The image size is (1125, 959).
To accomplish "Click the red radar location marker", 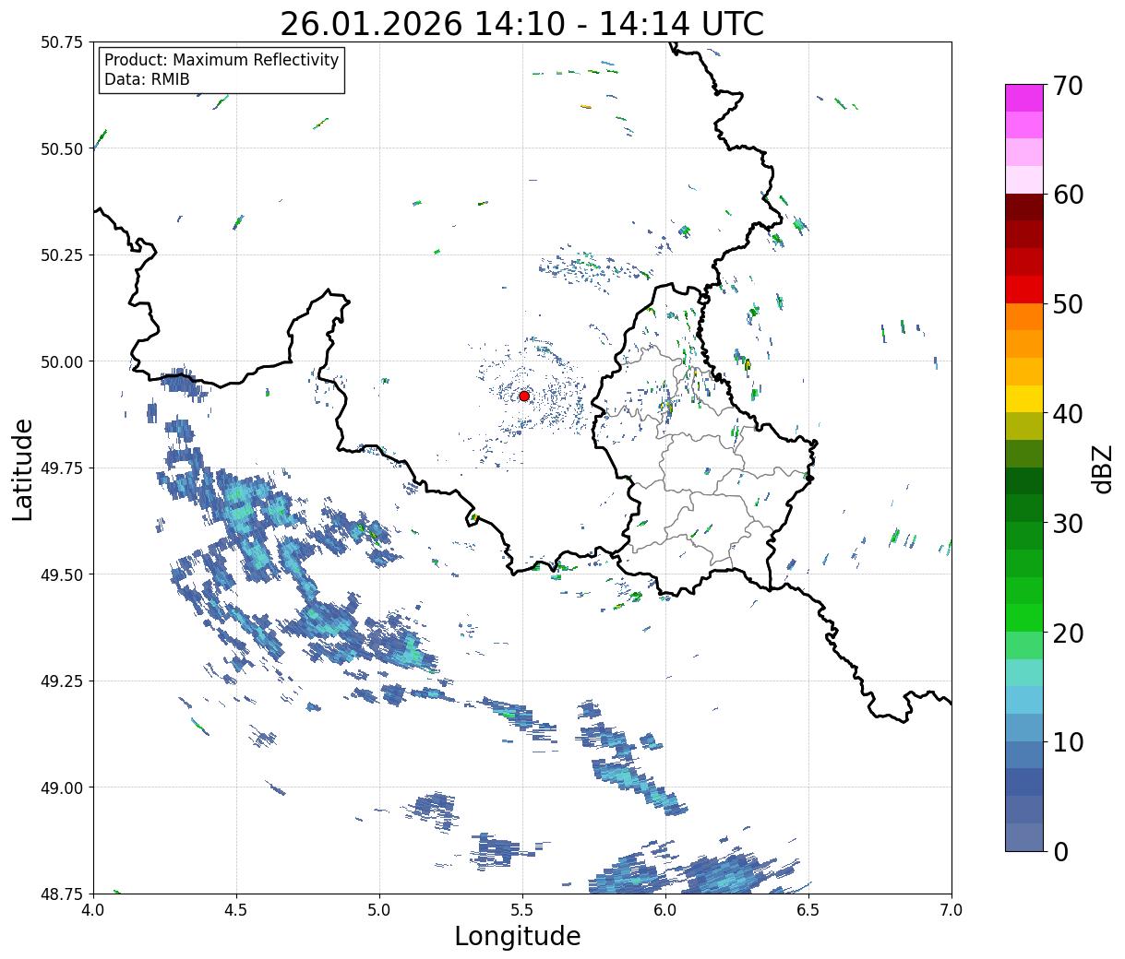I will tap(524, 396).
